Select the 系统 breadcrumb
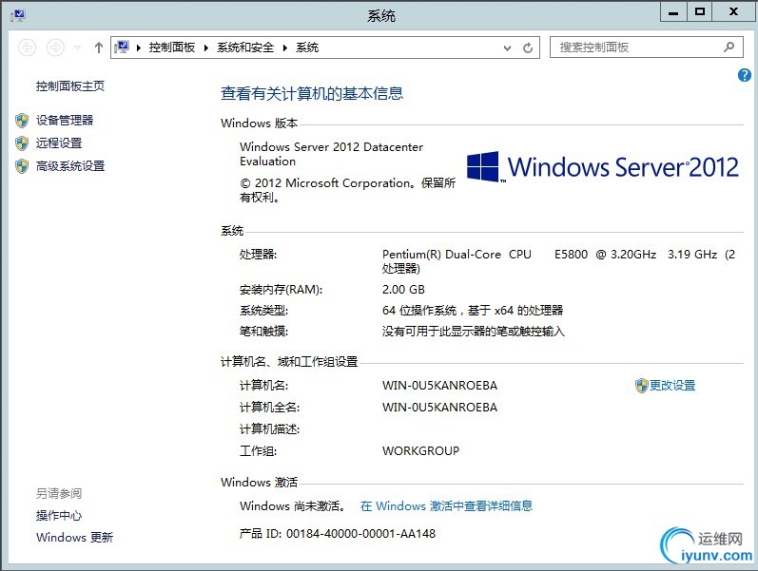The width and height of the screenshot is (758, 571). click(307, 48)
